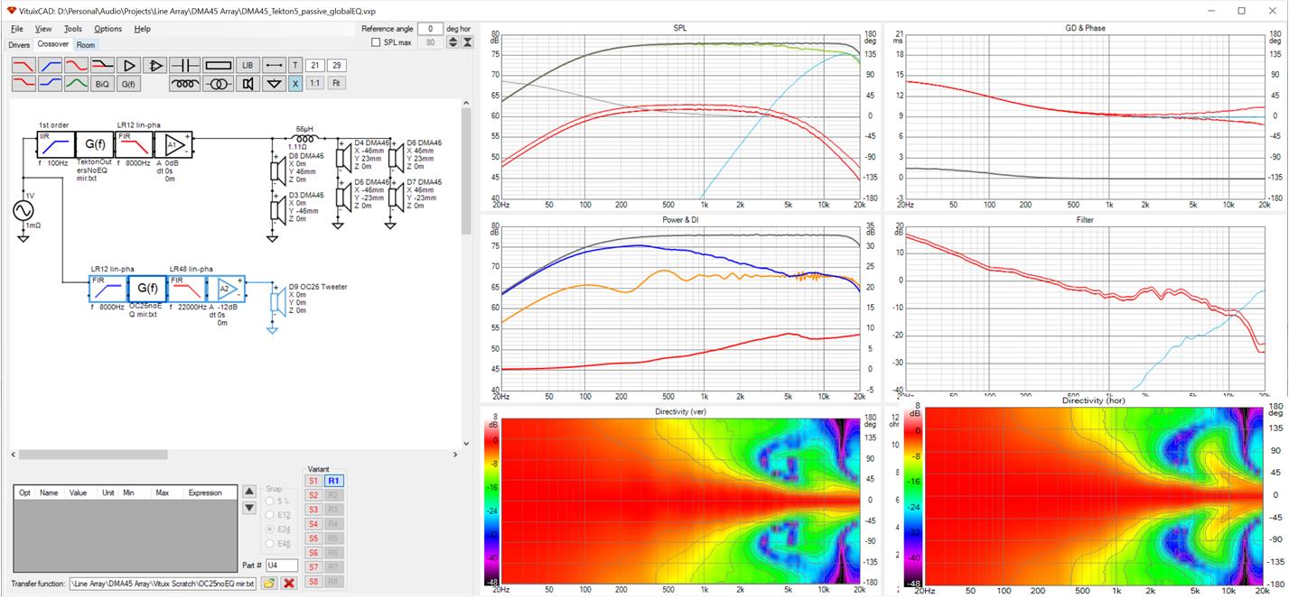Select the A2 -12dB amplifier block

[226, 289]
